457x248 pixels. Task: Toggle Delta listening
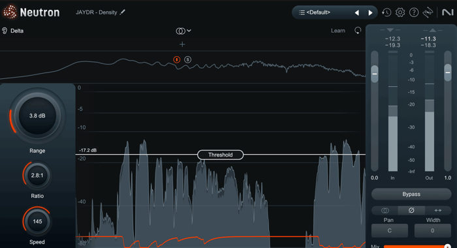coord(13,31)
